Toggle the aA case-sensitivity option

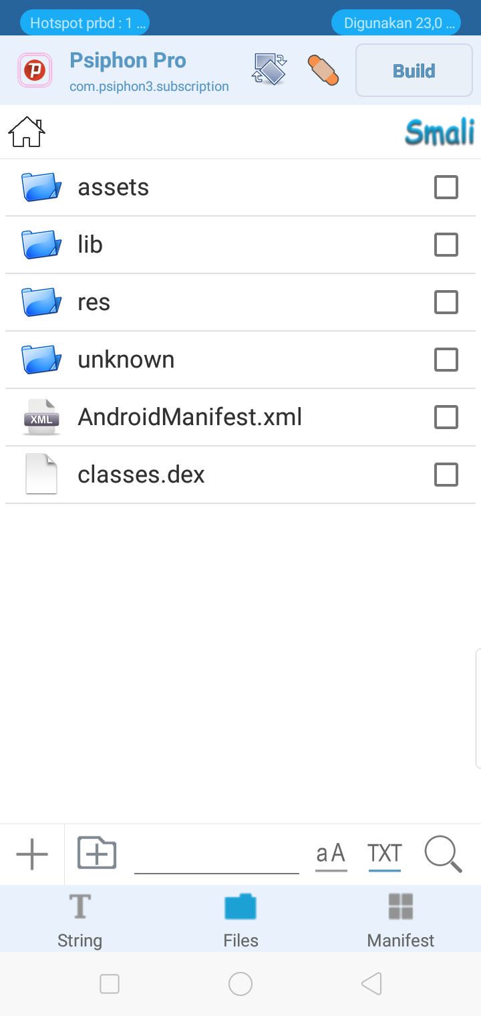pyautogui.click(x=331, y=854)
